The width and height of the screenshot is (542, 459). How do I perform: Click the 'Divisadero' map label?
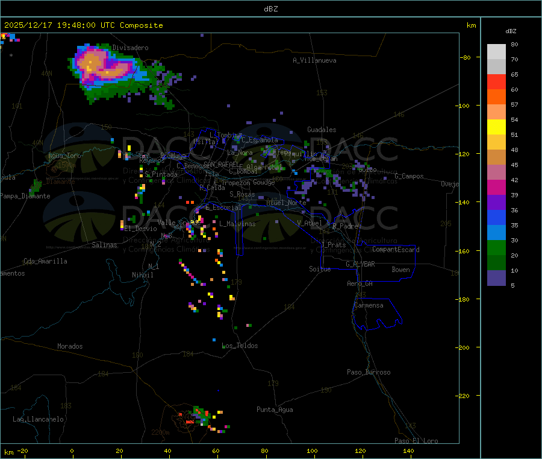tap(130, 48)
